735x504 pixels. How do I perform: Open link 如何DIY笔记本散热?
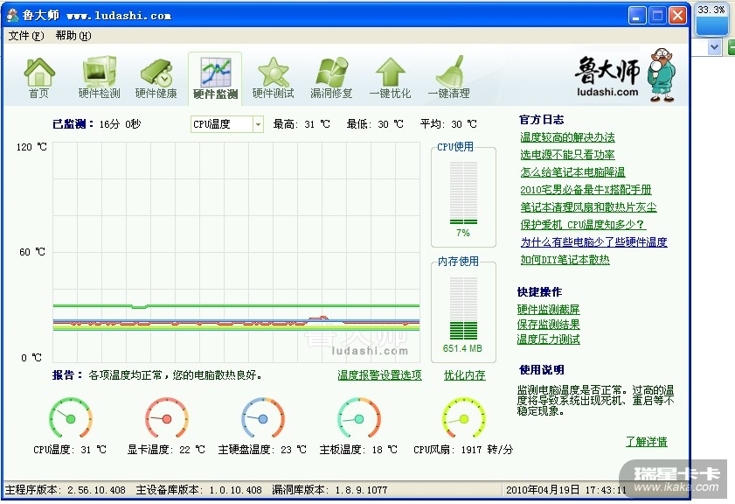pos(565,260)
